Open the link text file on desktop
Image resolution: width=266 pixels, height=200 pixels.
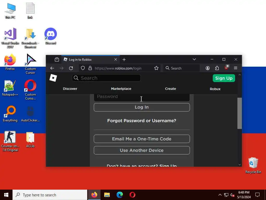[30, 10]
